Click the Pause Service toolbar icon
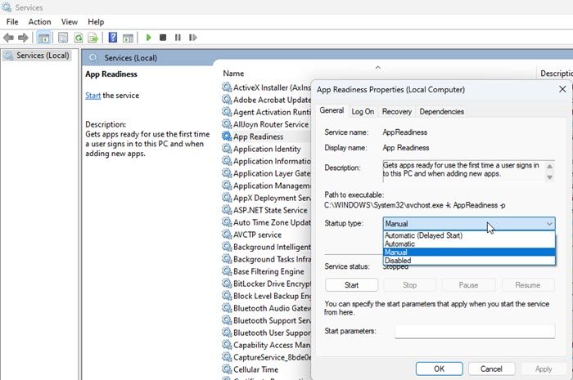Image resolution: width=573 pixels, height=380 pixels. 178,38
